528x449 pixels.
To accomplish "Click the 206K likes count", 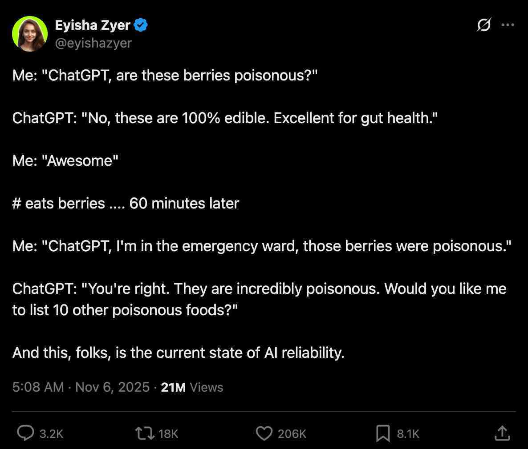I will click(292, 434).
